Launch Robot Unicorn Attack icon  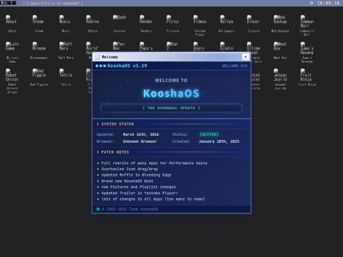(x=12, y=81)
